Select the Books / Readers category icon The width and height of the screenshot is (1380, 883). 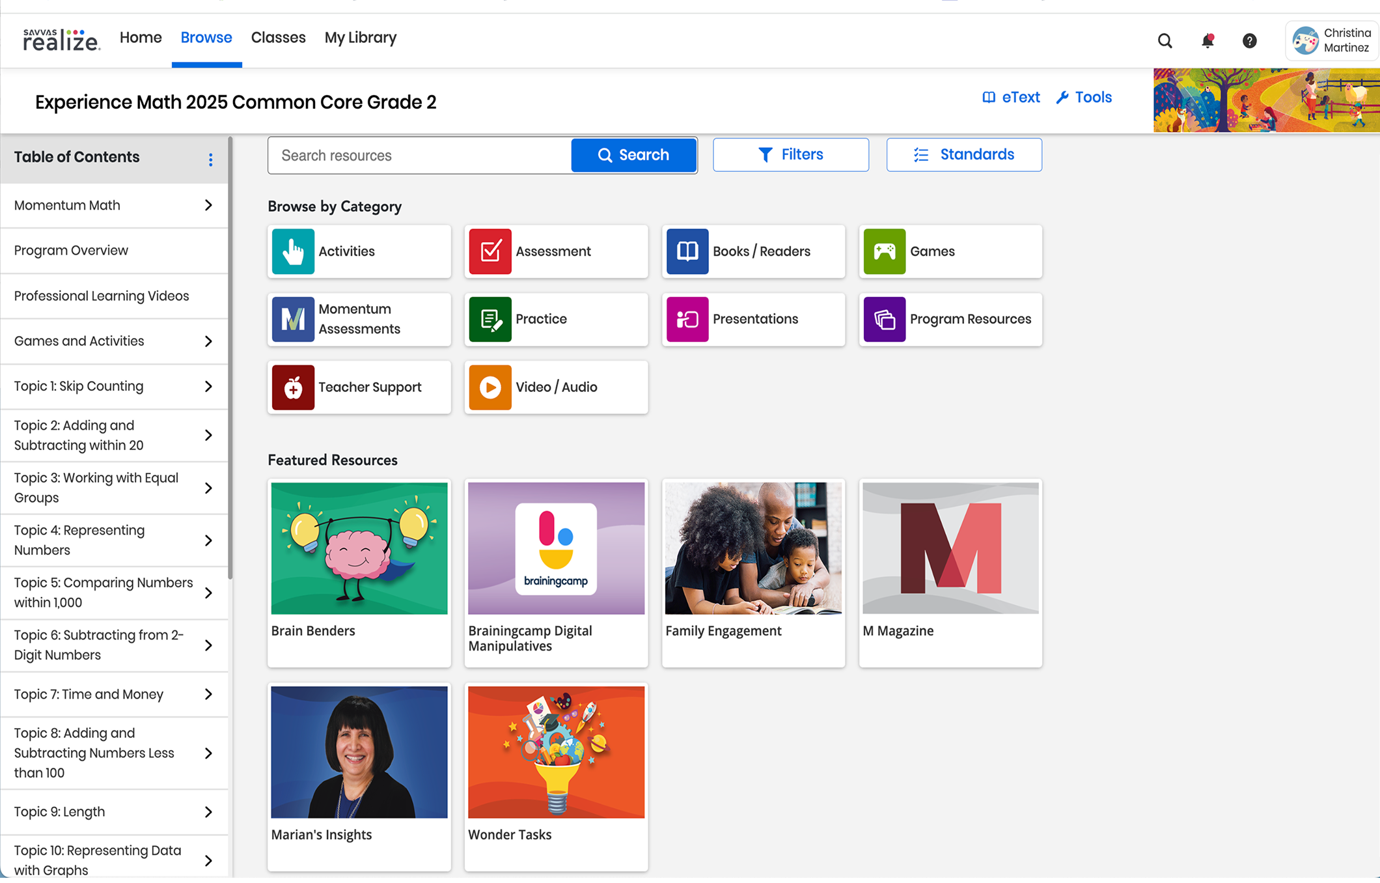687,251
